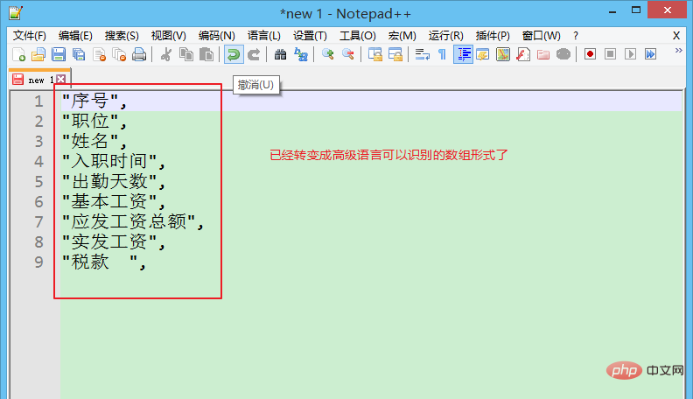Open the 文件(F) menu

(29, 36)
